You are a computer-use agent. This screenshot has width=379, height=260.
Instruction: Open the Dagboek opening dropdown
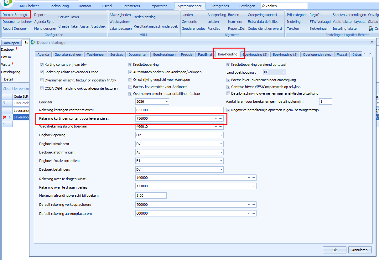coord(221,135)
